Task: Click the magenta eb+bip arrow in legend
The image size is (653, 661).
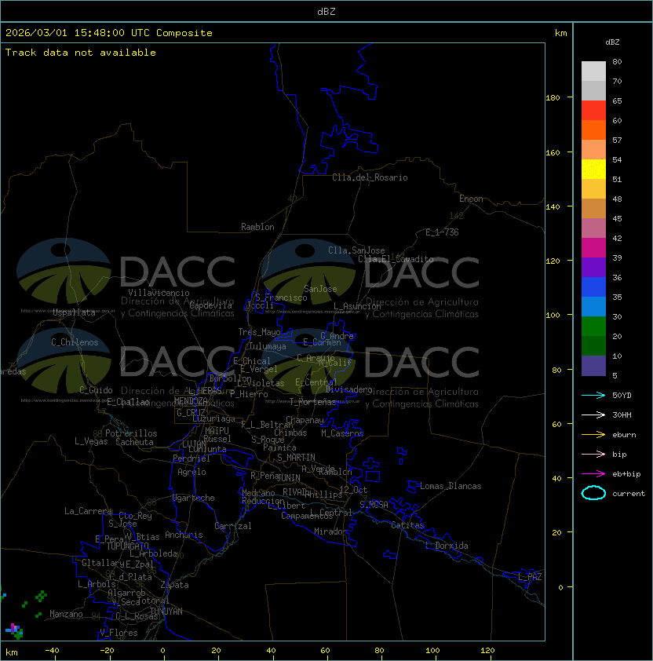Action: (x=593, y=474)
